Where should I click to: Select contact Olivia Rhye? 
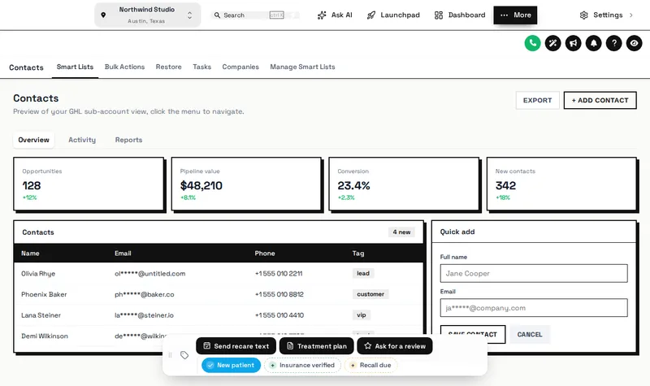tap(38, 274)
